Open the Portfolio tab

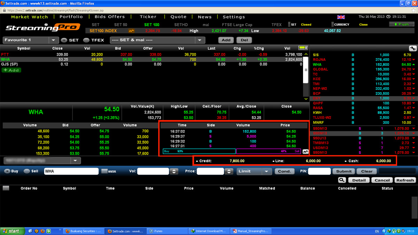(71, 17)
